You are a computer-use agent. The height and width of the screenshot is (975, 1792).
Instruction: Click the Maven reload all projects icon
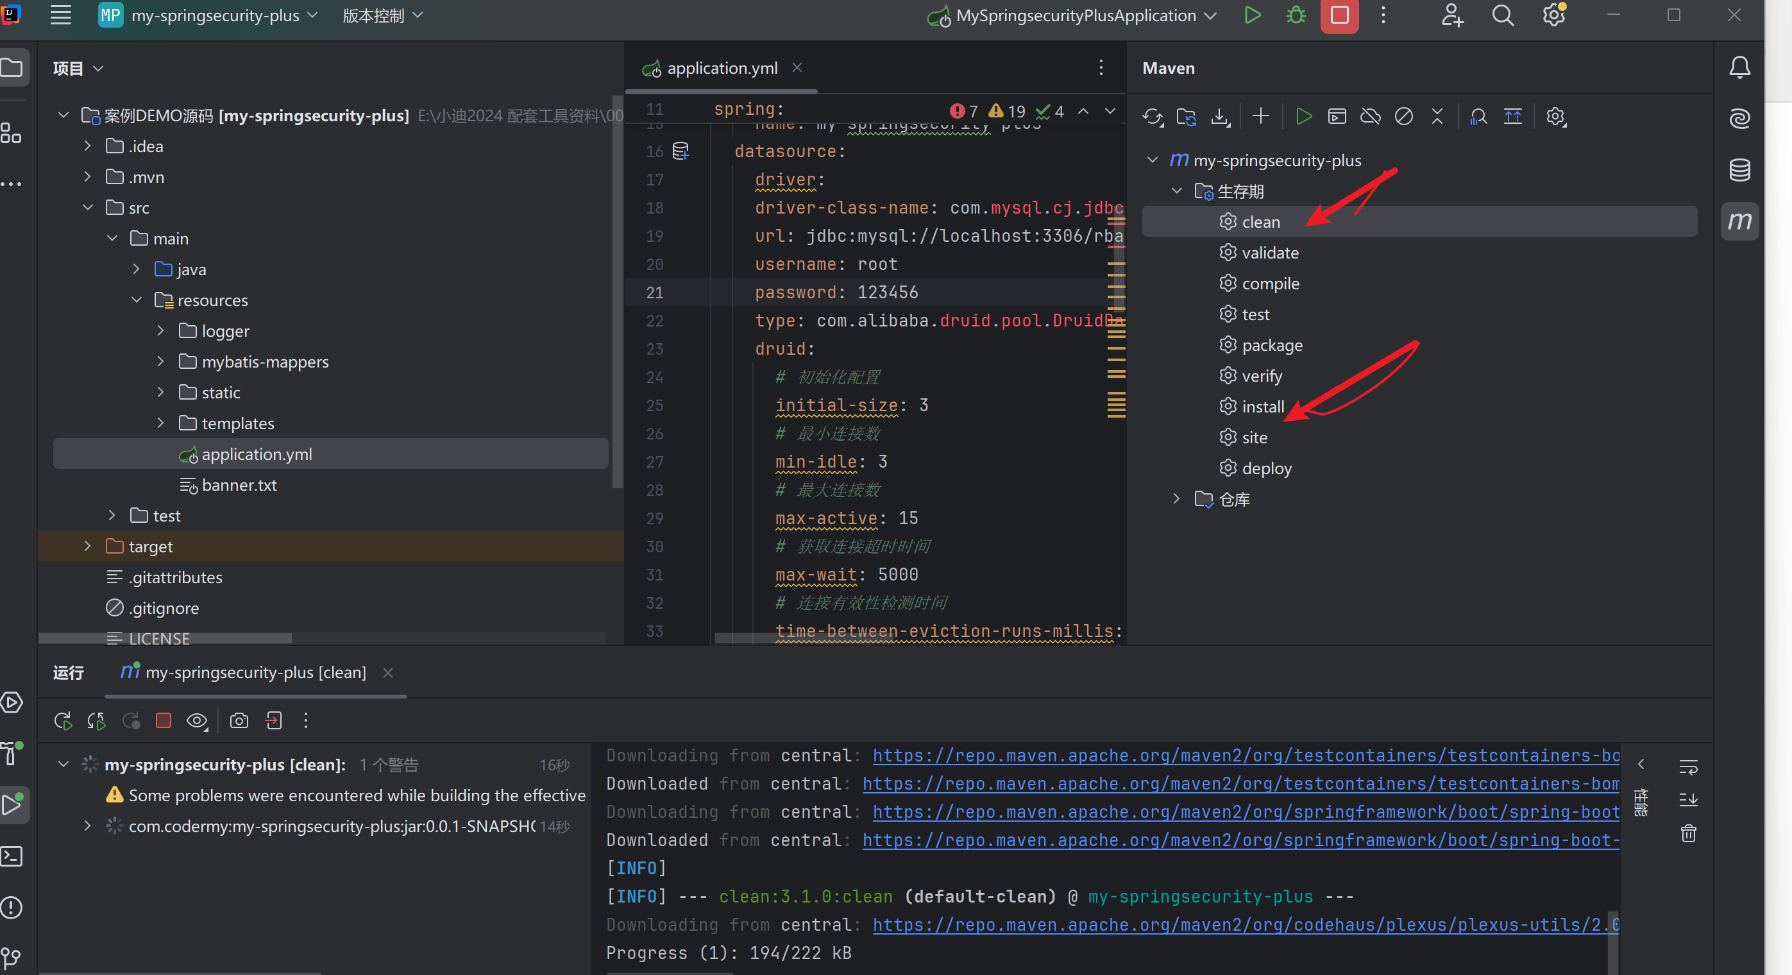(x=1152, y=117)
